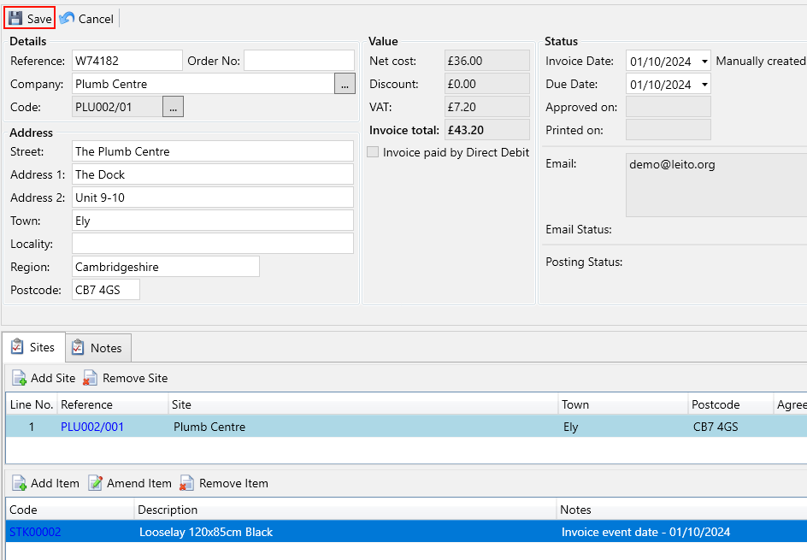The width and height of the screenshot is (807, 560).
Task: Switch to the Notes tab
Action: [98, 348]
